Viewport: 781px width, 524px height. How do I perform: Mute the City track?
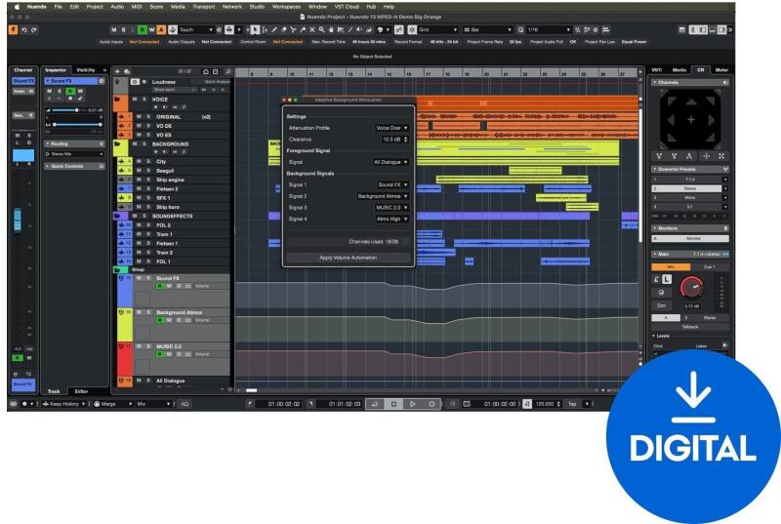coord(139,162)
